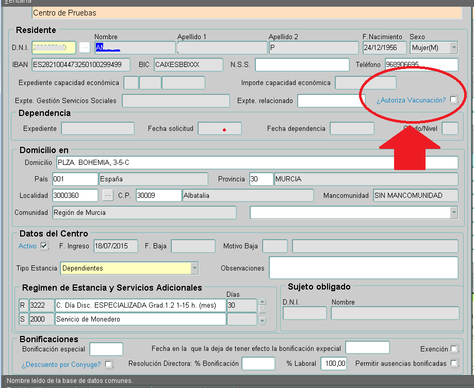Select the Observaciones text box
The width and height of the screenshot is (474, 388).
coord(363,268)
